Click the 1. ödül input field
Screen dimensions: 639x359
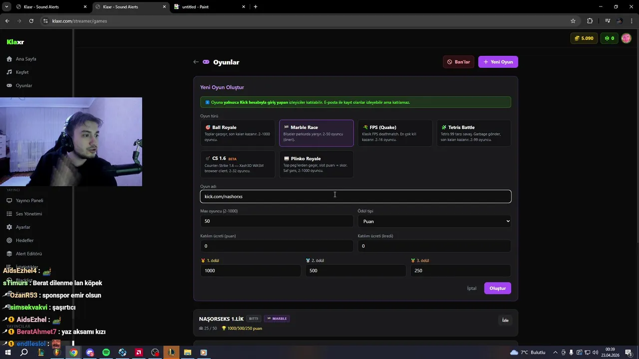[x=251, y=270]
